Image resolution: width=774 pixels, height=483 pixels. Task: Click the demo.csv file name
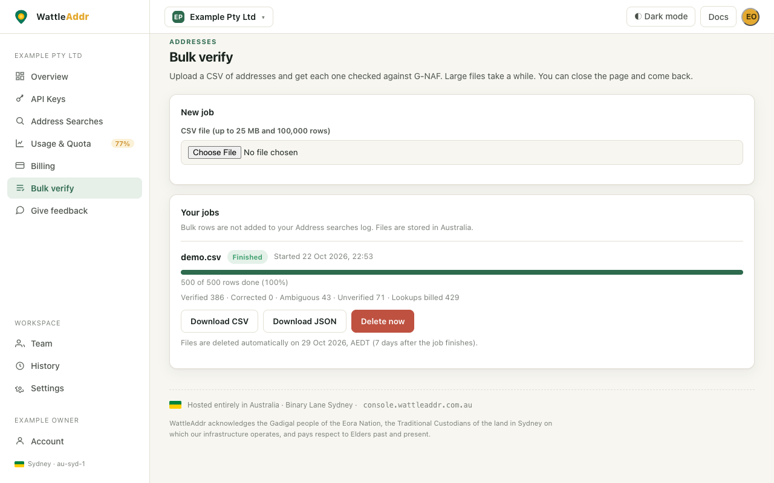201,257
